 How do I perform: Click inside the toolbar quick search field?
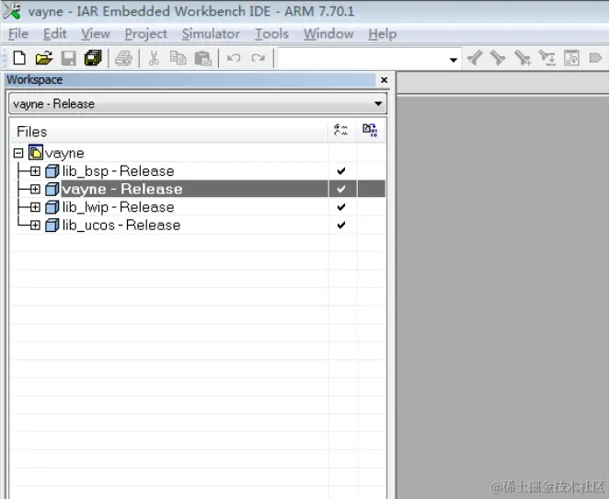tap(363, 59)
